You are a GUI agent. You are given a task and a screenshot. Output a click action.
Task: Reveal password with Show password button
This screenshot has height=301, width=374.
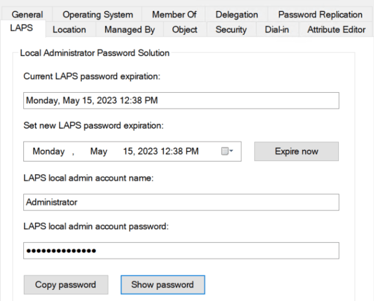click(x=162, y=285)
